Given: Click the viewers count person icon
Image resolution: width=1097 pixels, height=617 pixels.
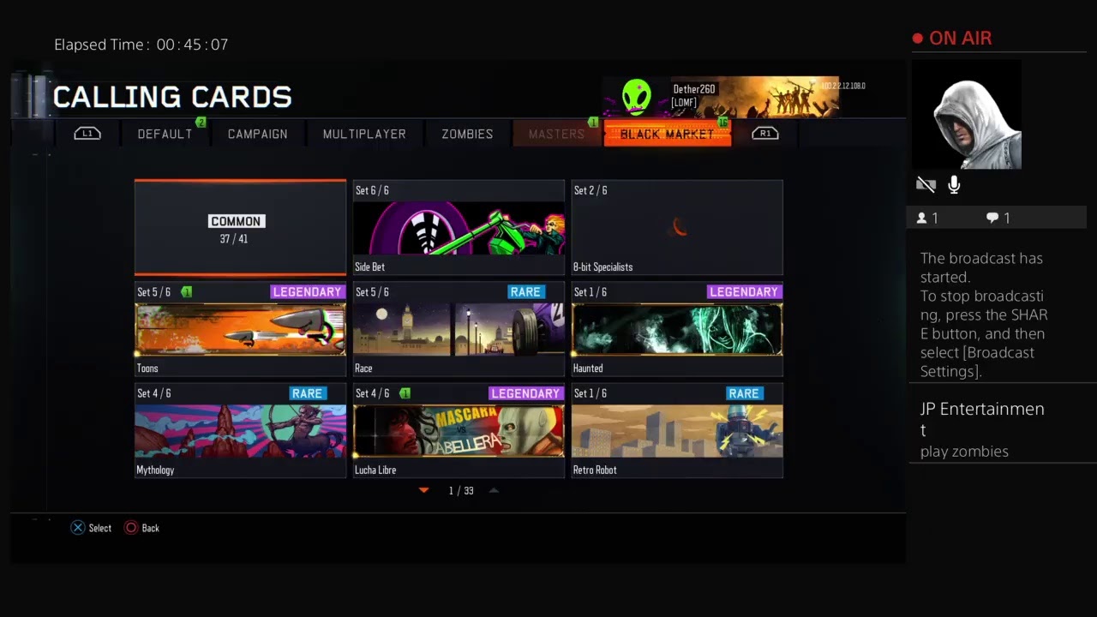Looking at the screenshot, I should 922,219.
